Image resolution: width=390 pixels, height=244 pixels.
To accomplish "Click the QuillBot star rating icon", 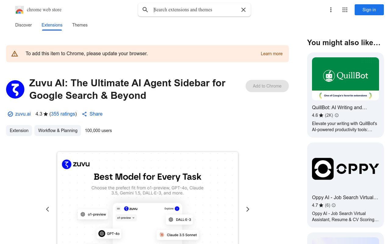I will [x=321, y=115].
